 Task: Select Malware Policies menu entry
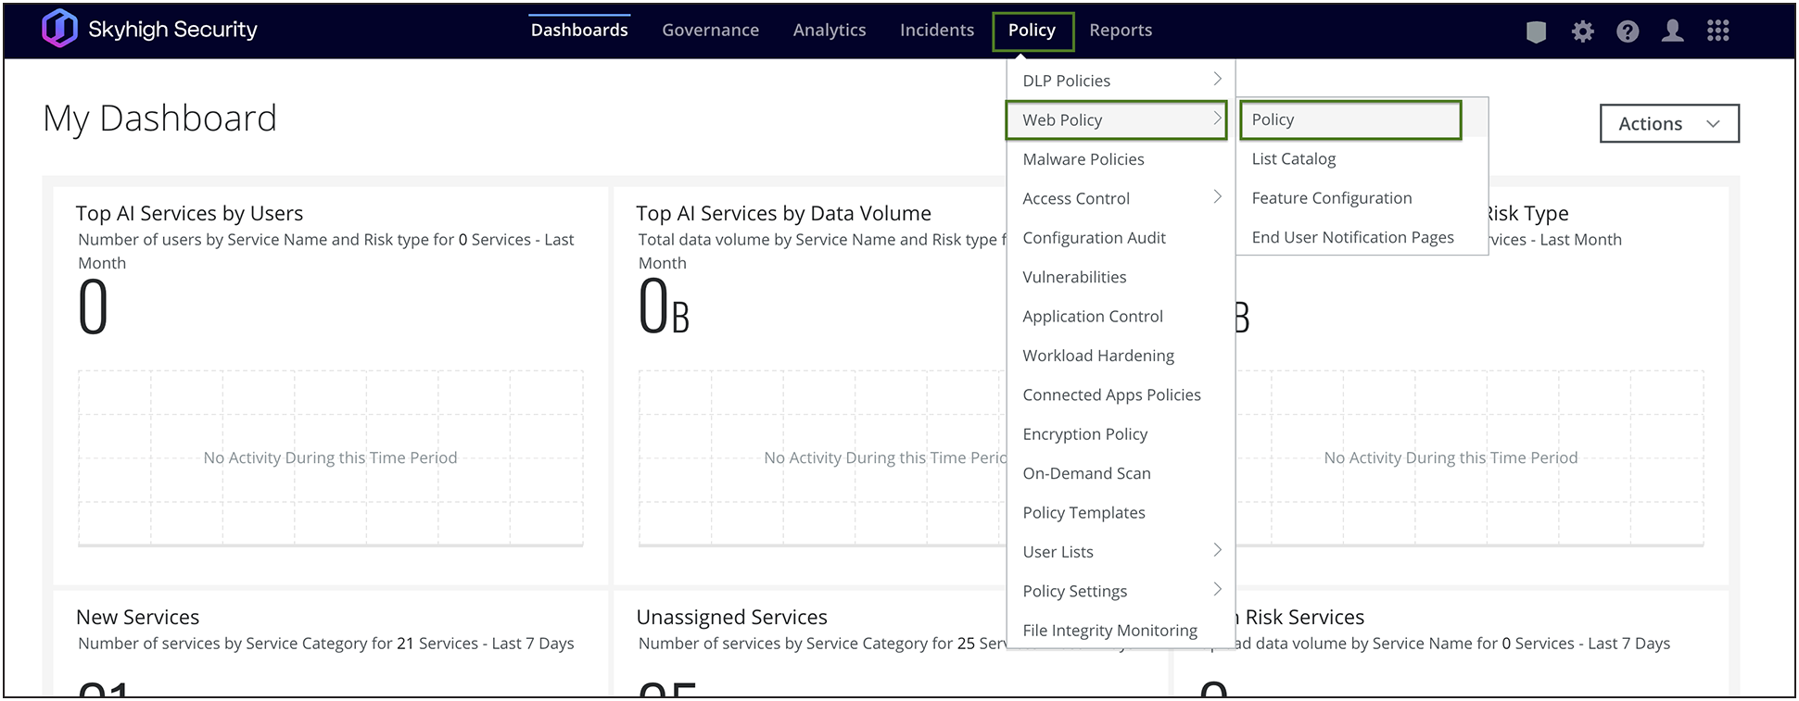click(1121, 159)
